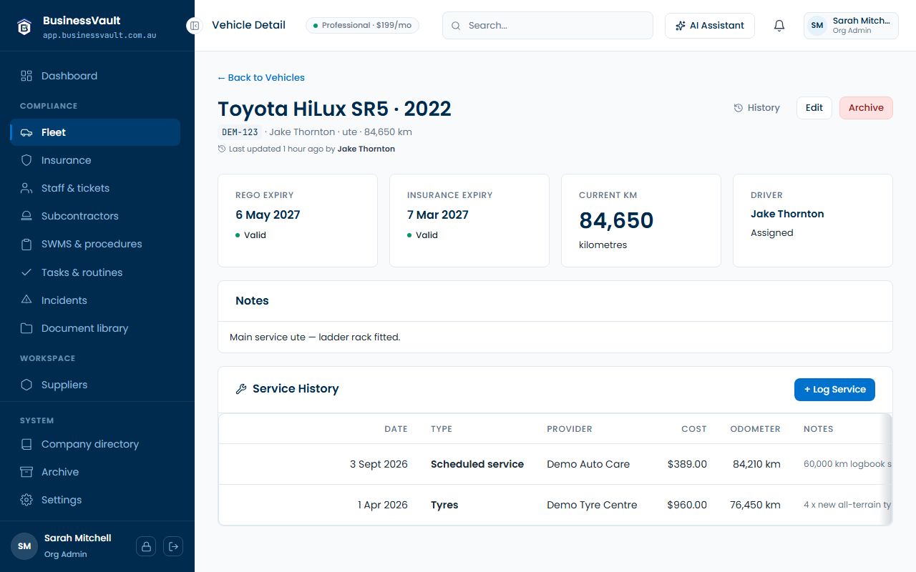The image size is (916, 572).
Task: Click the Demo Tyre Centre provider cell
Action: click(592, 505)
